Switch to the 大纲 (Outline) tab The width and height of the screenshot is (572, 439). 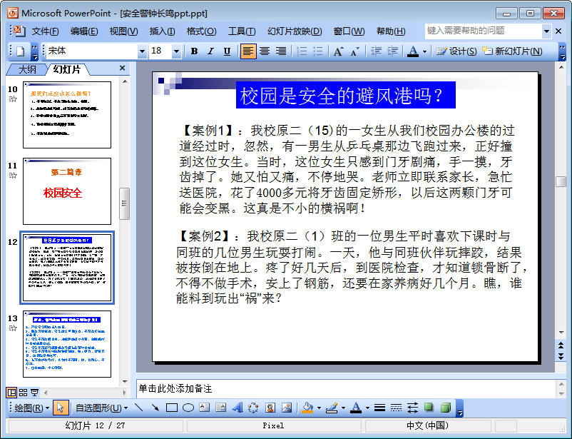pos(27,69)
